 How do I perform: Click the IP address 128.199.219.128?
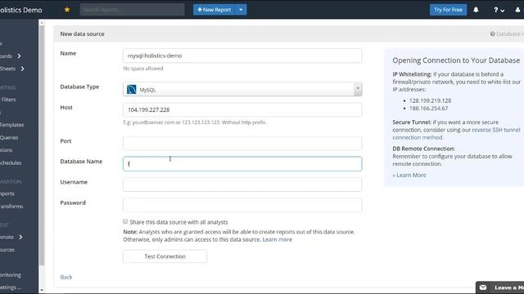click(430, 100)
